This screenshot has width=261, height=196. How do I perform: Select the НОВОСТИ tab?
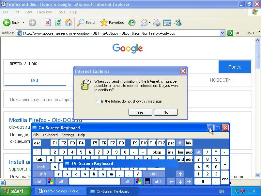[x=220, y=80]
